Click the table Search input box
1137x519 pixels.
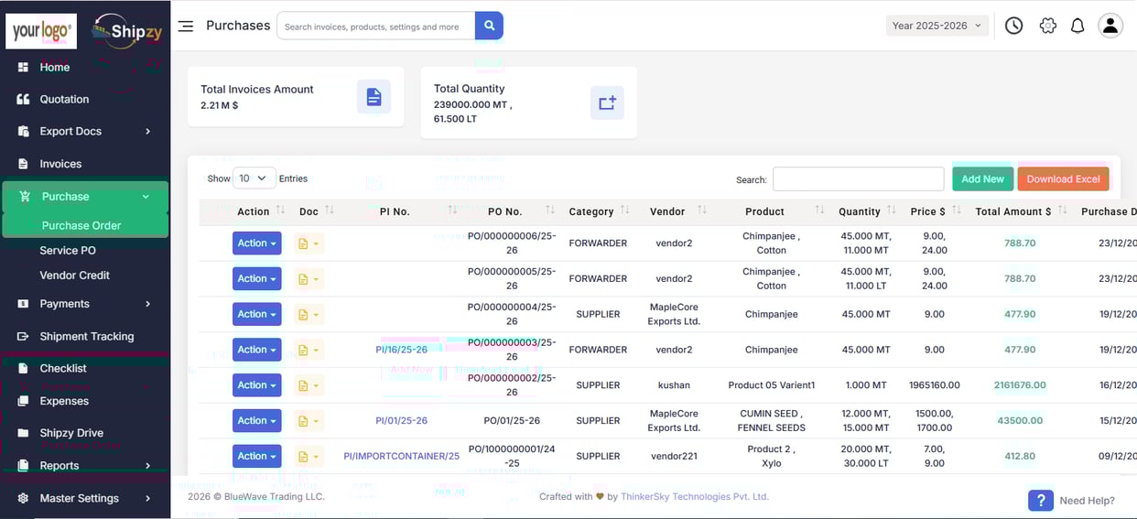(858, 179)
